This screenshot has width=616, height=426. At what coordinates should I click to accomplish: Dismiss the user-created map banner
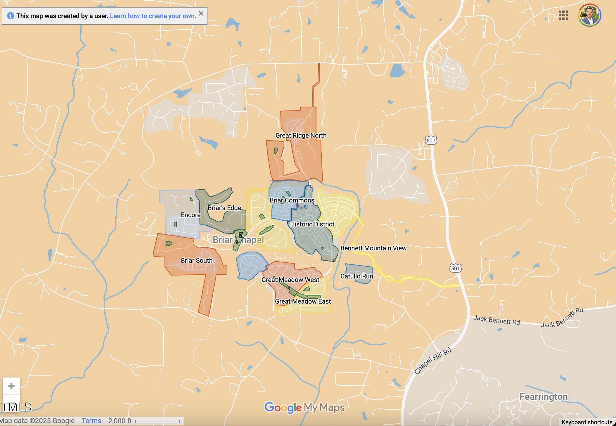201,13
